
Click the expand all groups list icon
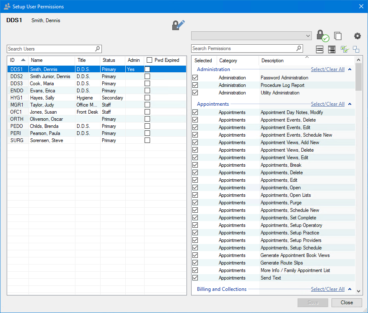tap(332, 49)
